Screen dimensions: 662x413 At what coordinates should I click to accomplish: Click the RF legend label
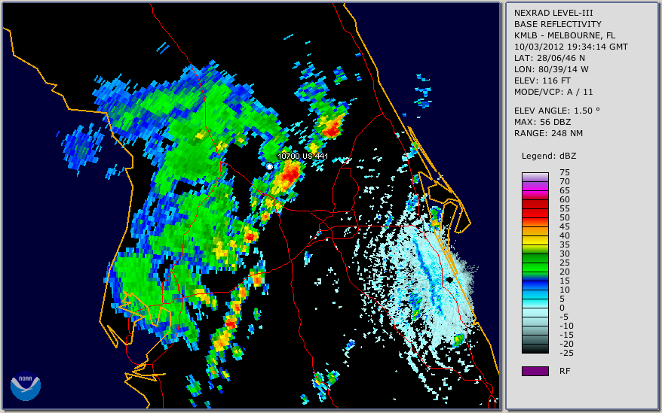565,371
